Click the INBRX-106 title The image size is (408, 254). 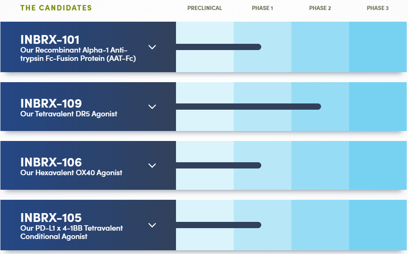[x=51, y=162]
